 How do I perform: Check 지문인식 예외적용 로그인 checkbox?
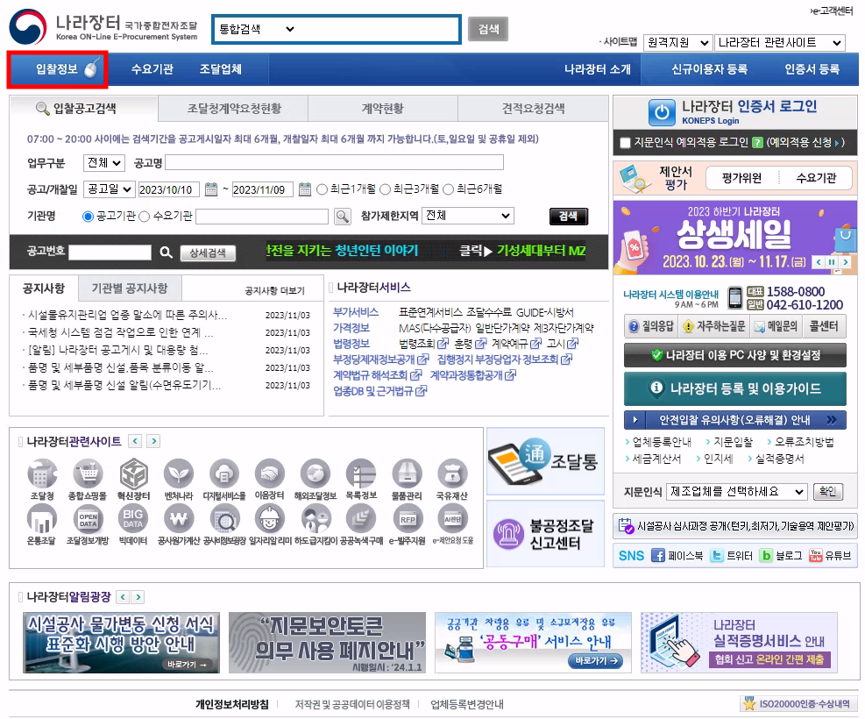pos(625,143)
